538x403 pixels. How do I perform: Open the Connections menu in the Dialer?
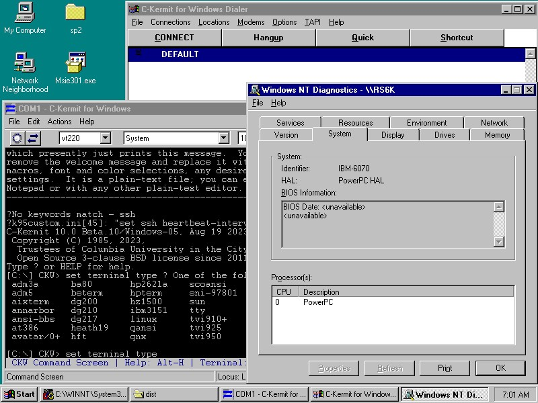[171, 22]
